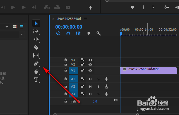Image resolution: width=179 pixels, height=115 pixels.
Task: Open the Button Editor plus icon
Action: [x=90, y=8]
